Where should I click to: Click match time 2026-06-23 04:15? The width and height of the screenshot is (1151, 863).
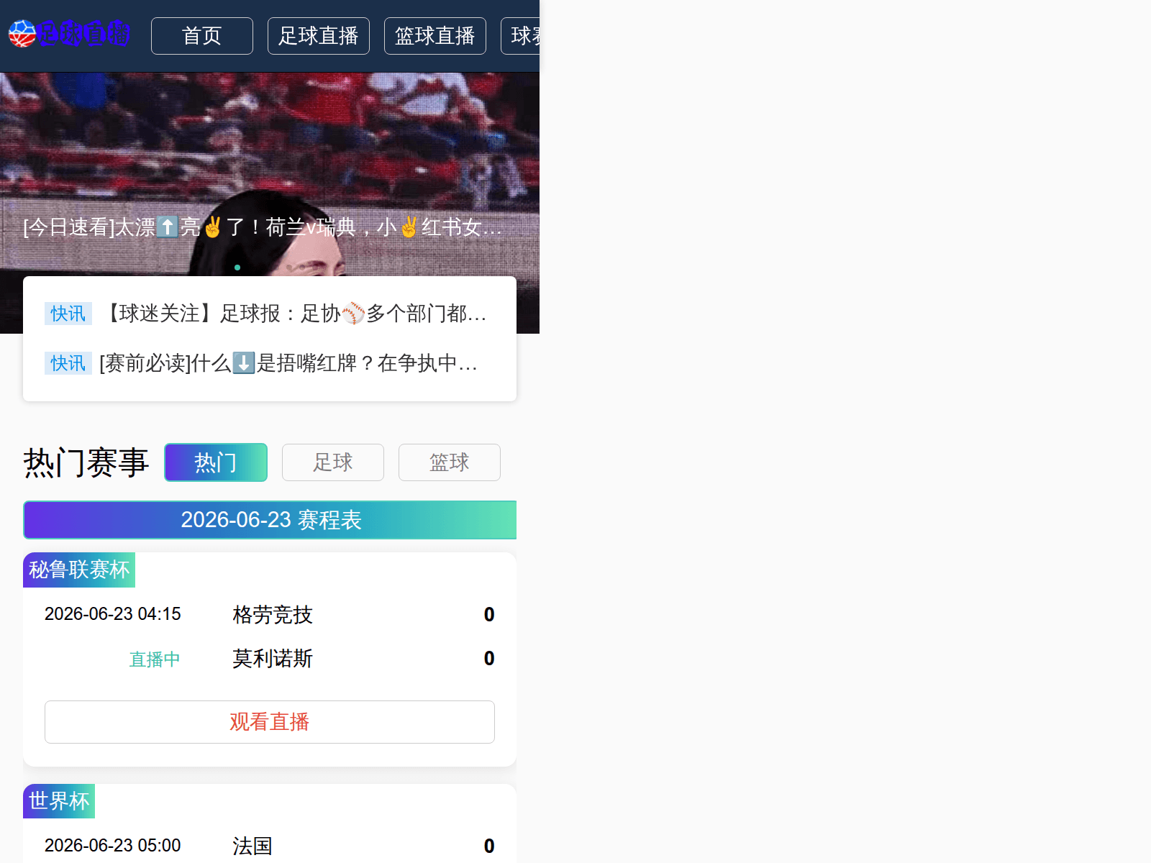click(113, 614)
